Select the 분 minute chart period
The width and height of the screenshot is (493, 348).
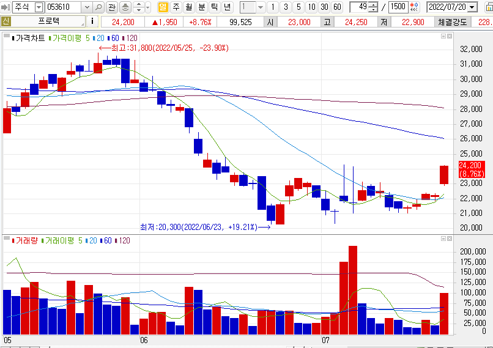[201, 7]
